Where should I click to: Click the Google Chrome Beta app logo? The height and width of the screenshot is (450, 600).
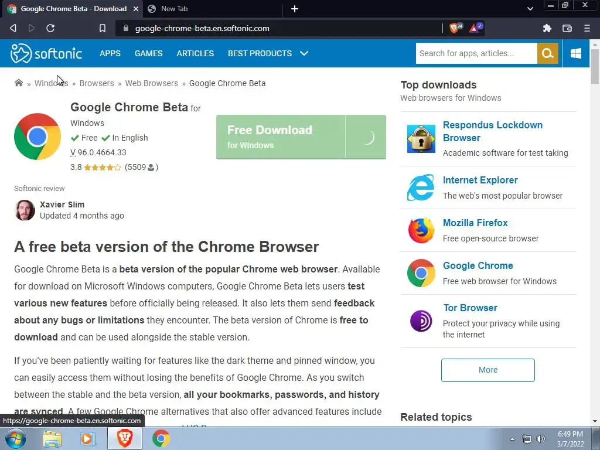click(x=37, y=137)
